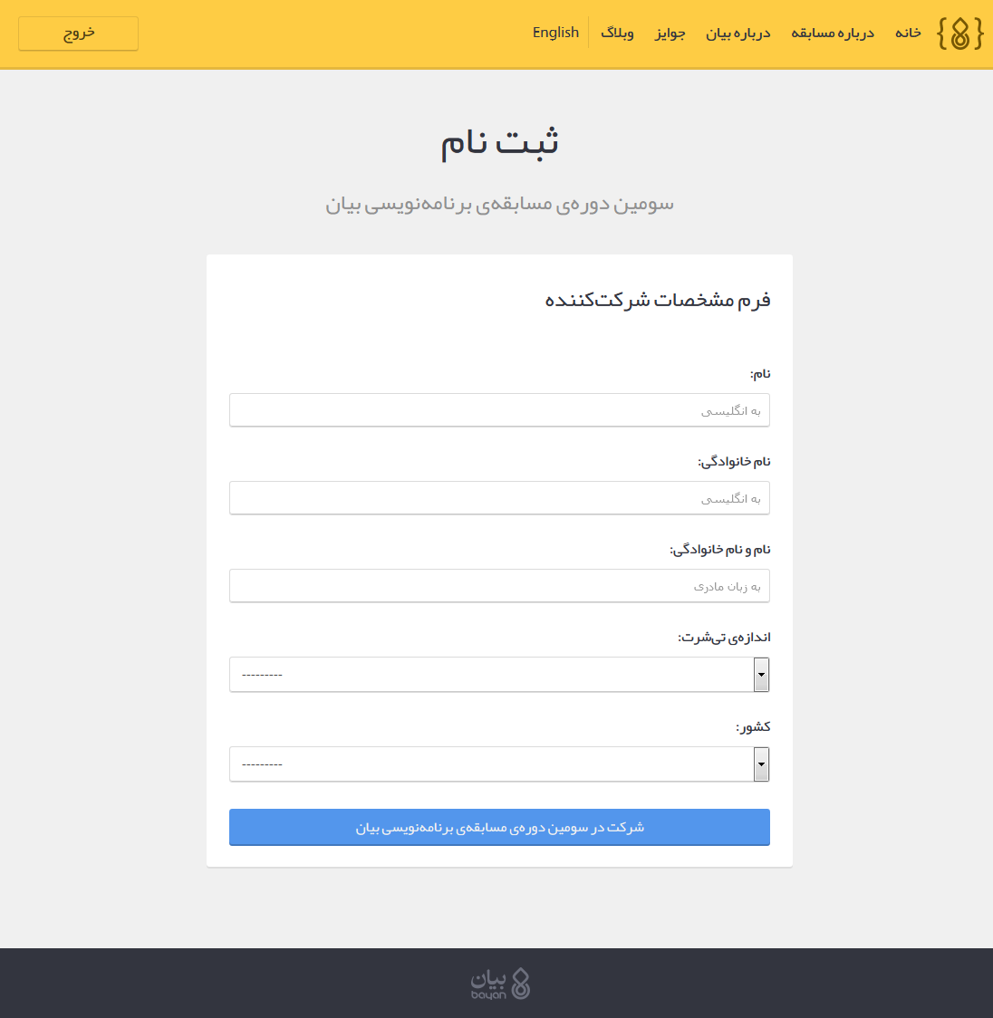This screenshot has width=993, height=1018.
Task: Click the Bayan braces logo in header
Action: (x=959, y=34)
